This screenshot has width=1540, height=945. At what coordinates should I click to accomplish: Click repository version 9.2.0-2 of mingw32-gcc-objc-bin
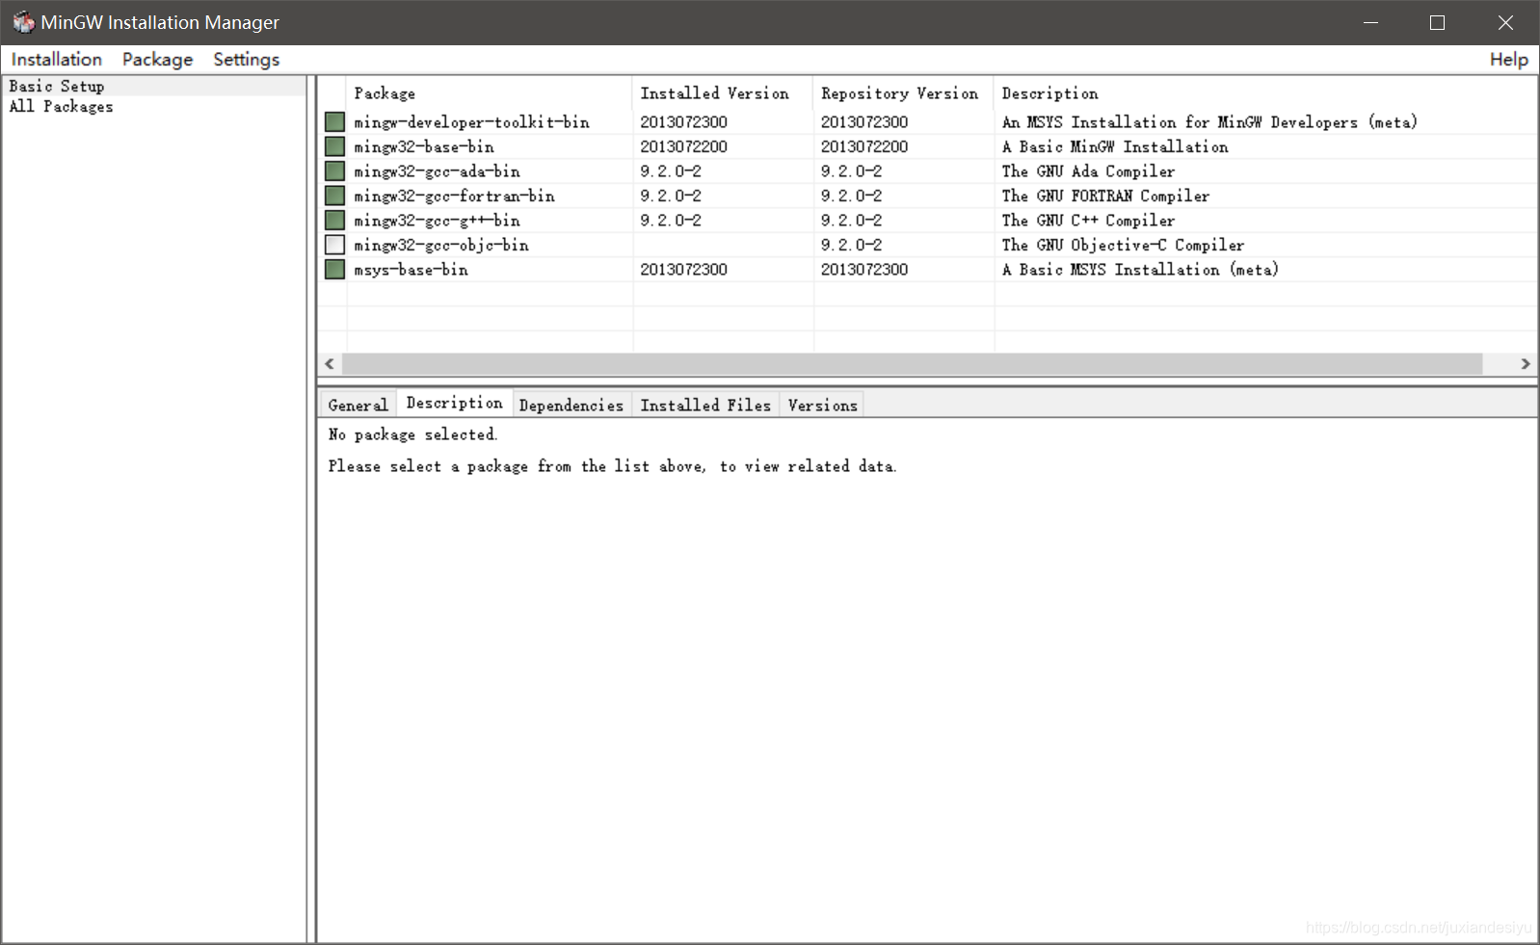851,245
